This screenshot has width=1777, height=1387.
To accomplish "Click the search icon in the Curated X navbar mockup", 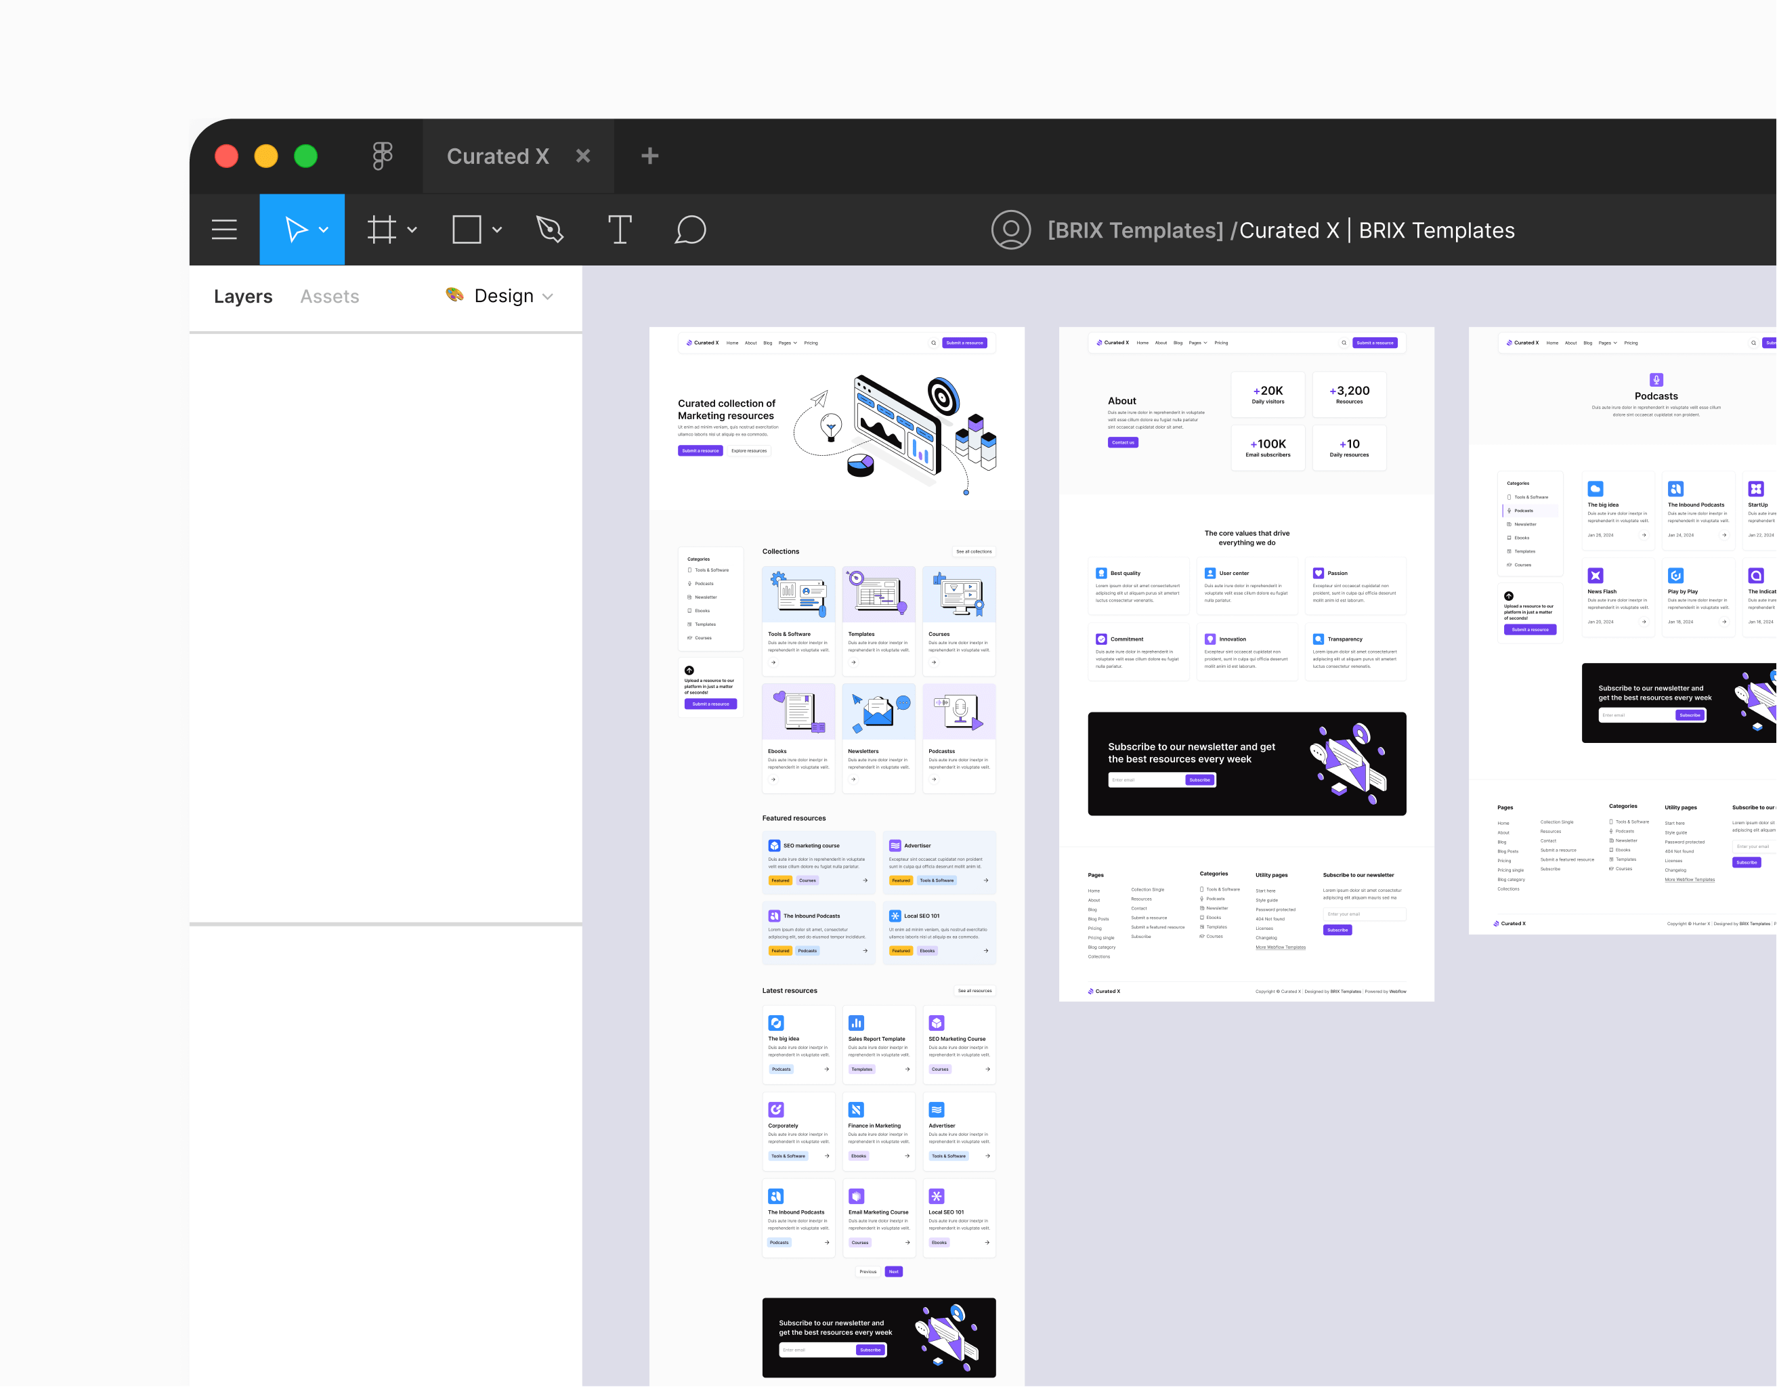I will (934, 343).
